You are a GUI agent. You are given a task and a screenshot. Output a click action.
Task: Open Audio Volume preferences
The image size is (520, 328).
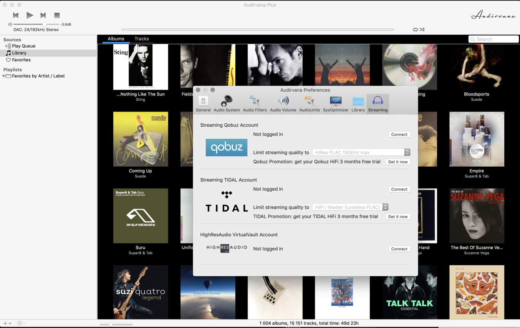click(x=283, y=103)
